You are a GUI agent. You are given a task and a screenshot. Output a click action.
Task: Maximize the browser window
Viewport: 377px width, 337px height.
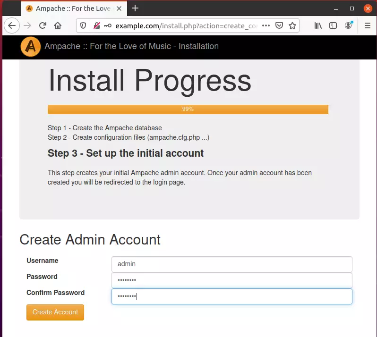[x=352, y=8]
